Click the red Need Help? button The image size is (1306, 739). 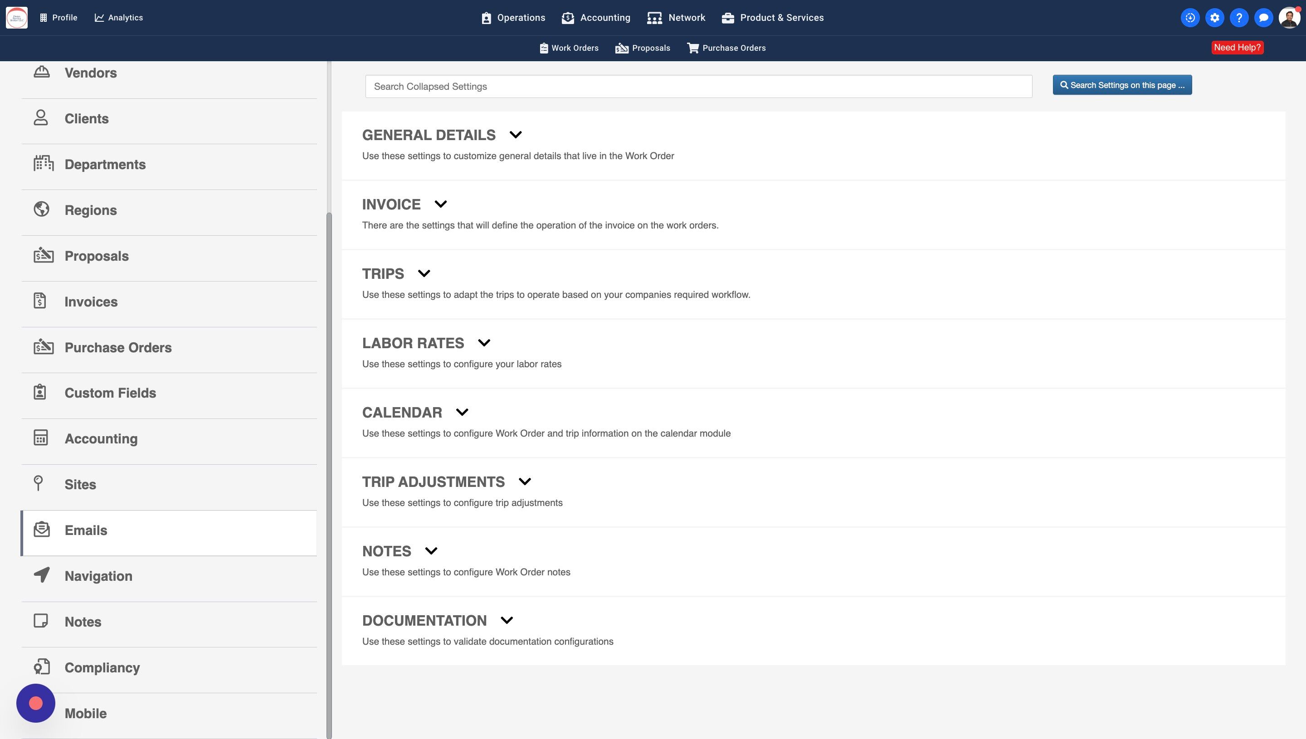(x=1237, y=48)
